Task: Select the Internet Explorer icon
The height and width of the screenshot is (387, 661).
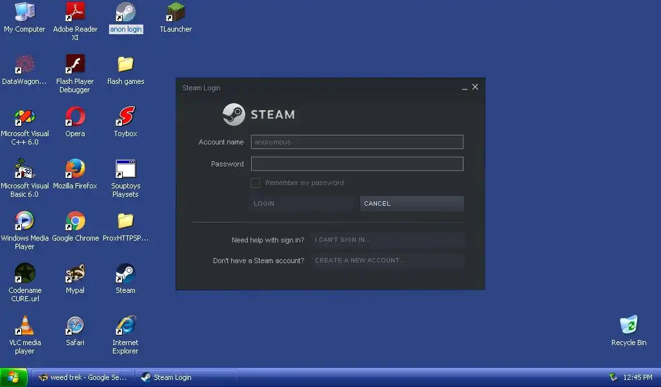Action: click(126, 326)
